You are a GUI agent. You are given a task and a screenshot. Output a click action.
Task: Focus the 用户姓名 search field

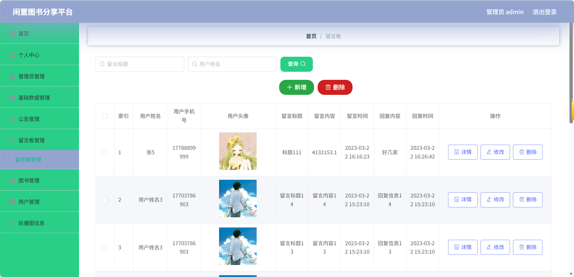tap(232, 64)
